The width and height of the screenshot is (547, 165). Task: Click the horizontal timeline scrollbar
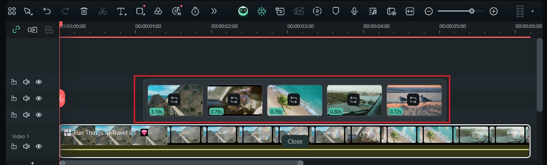(182, 163)
